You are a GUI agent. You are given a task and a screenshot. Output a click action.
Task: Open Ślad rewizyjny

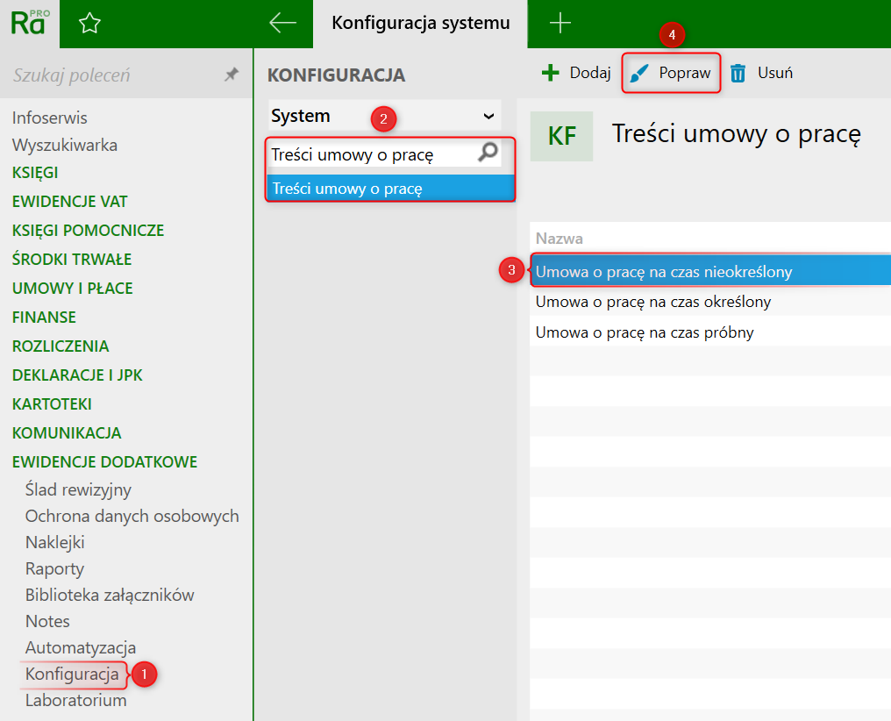point(78,489)
